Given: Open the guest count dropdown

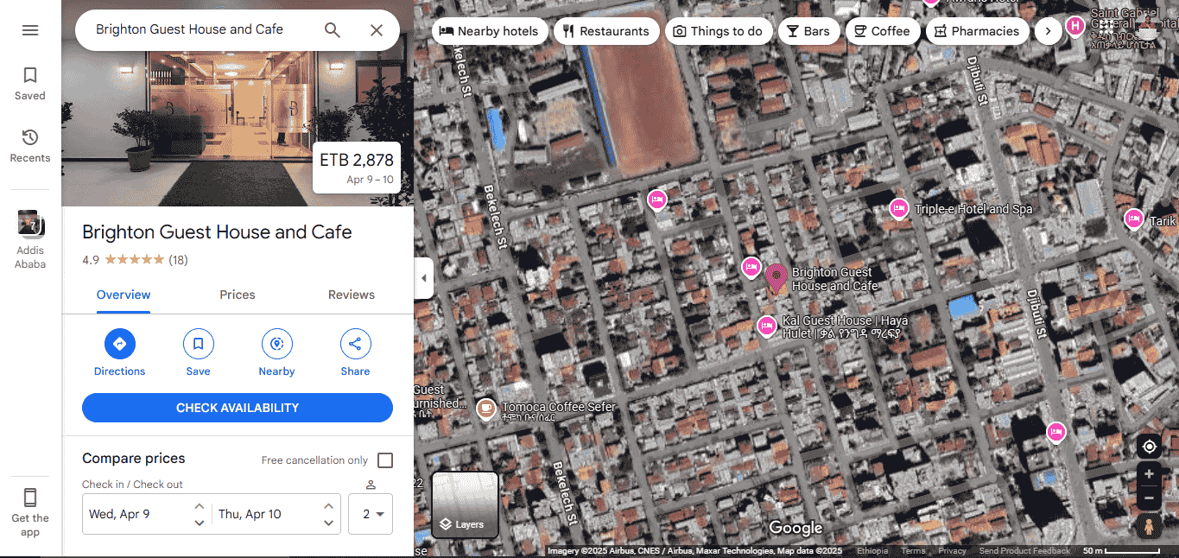Looking at the screenshot, I should [x=371, y=514].
